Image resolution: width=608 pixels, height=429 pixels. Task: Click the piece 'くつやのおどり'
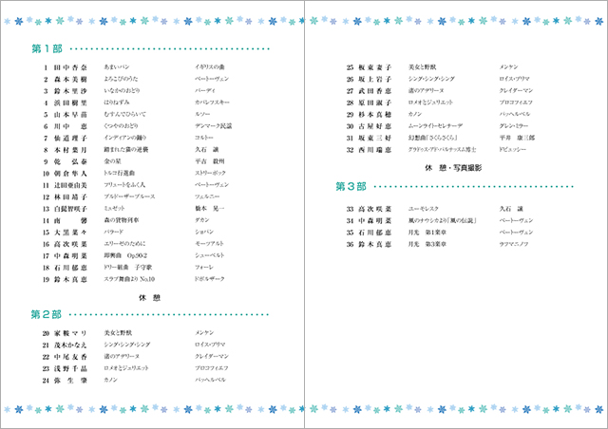pyautogui.click(x=121, y=126)
